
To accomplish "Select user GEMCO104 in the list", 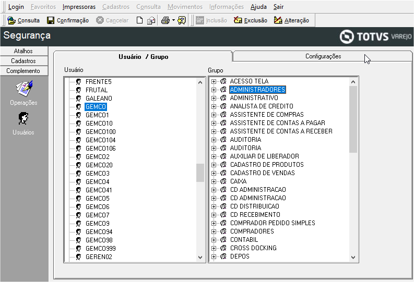I will pyautogui.click(x=101, y=140).
